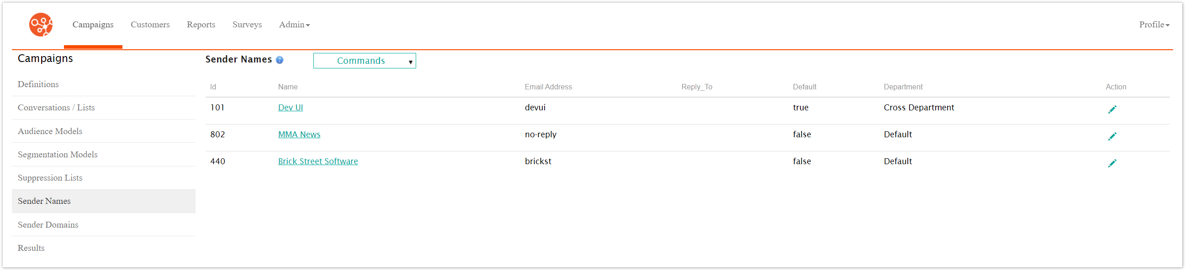1185x270 pixels.
Task: Click the edit pencil for MMA News
Action: (x=1113, y=136)
